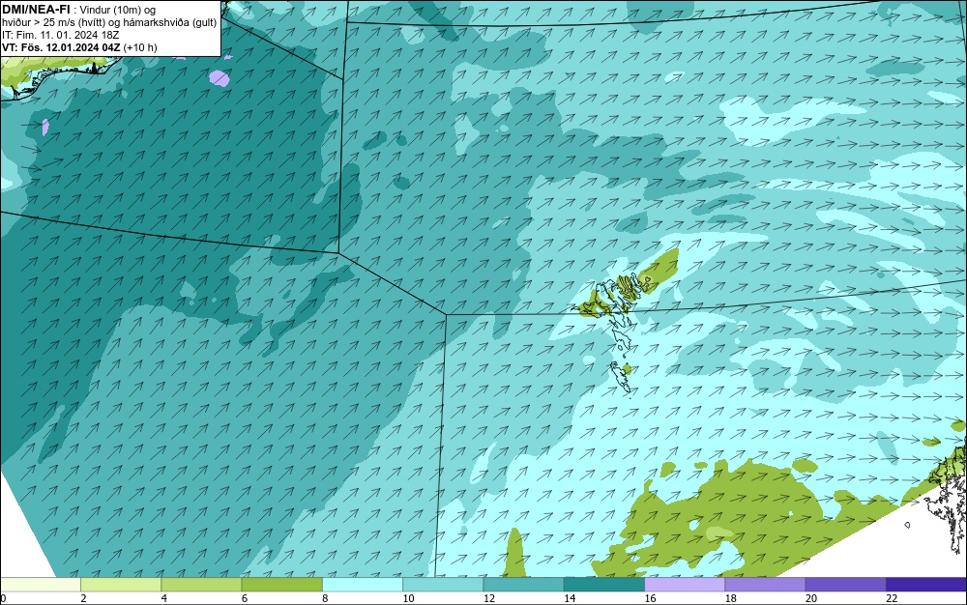Viewport: 967px width, 605px height.
Task: Click the '0' color scale label
Action: pyautogui.click(x=3, y=598)
